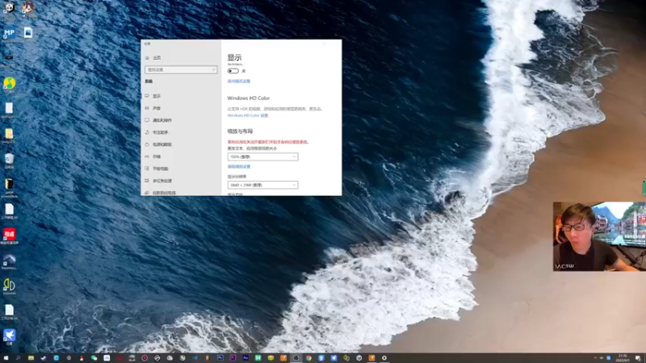
Task: Expand the 150% scaling dropdown
Action: pyautogui.click(x=263, y=156)
